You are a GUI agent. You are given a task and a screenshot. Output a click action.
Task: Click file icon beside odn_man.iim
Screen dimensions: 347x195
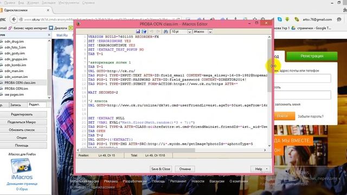[2, 71]
